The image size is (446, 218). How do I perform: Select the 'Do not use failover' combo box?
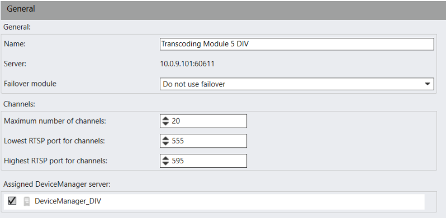(297, 84)
